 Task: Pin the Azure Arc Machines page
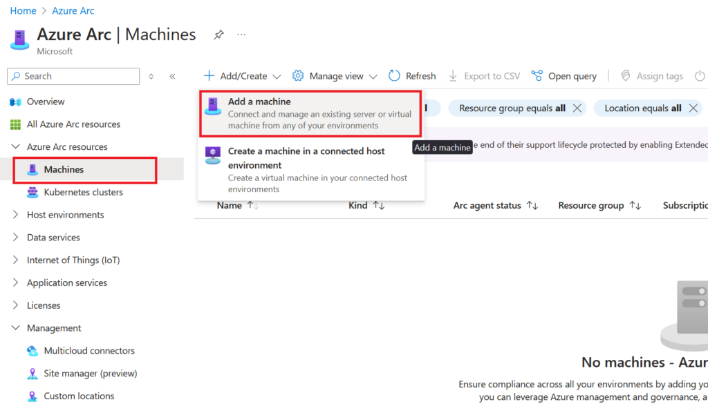[218, 35]
